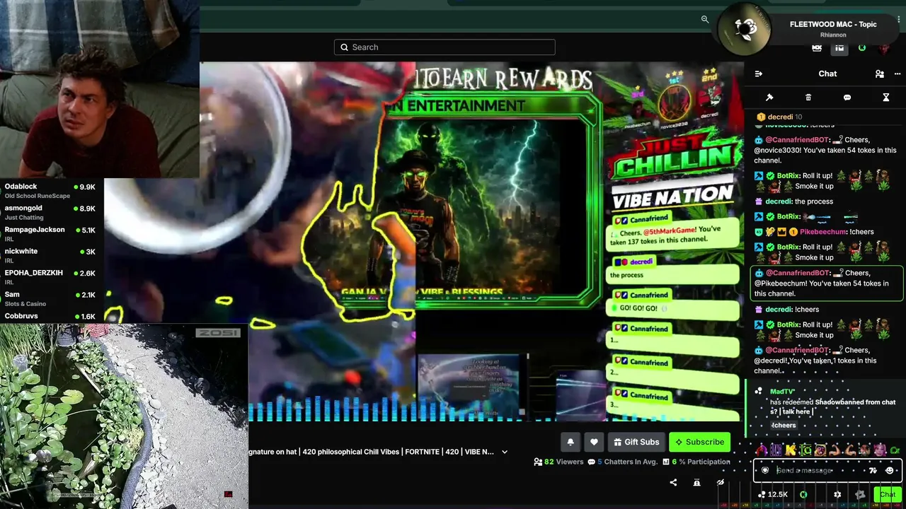The image size is (906, 509).
Task: Open the user profile avatar menu
Action: pyautogui.click(x=885, y=48)
